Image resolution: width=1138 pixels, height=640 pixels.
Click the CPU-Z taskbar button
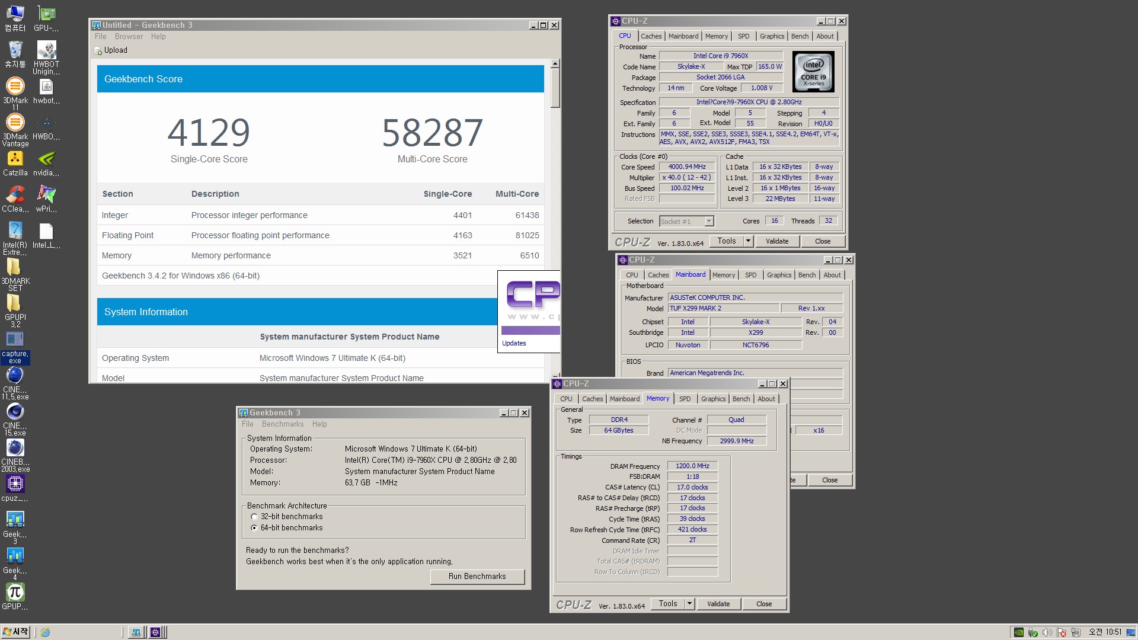click(x=155, y=632)
